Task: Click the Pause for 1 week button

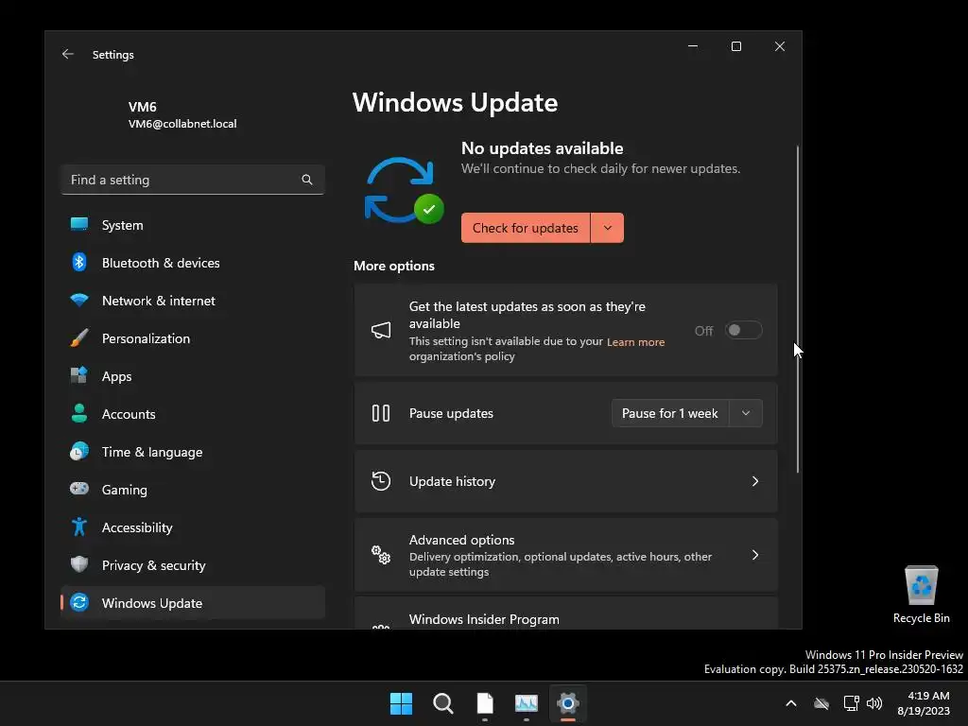Action: (x=670, y=413)
